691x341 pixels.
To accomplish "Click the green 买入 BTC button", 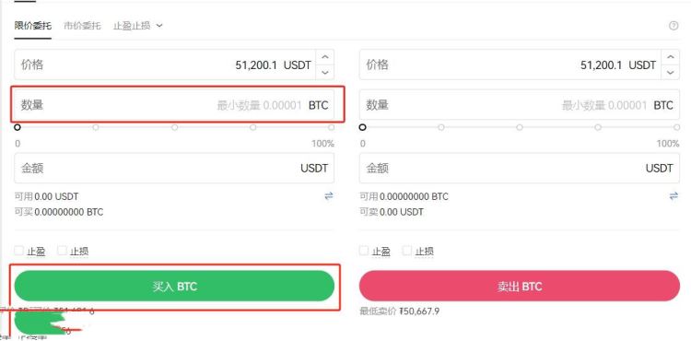I will [174, 287].
